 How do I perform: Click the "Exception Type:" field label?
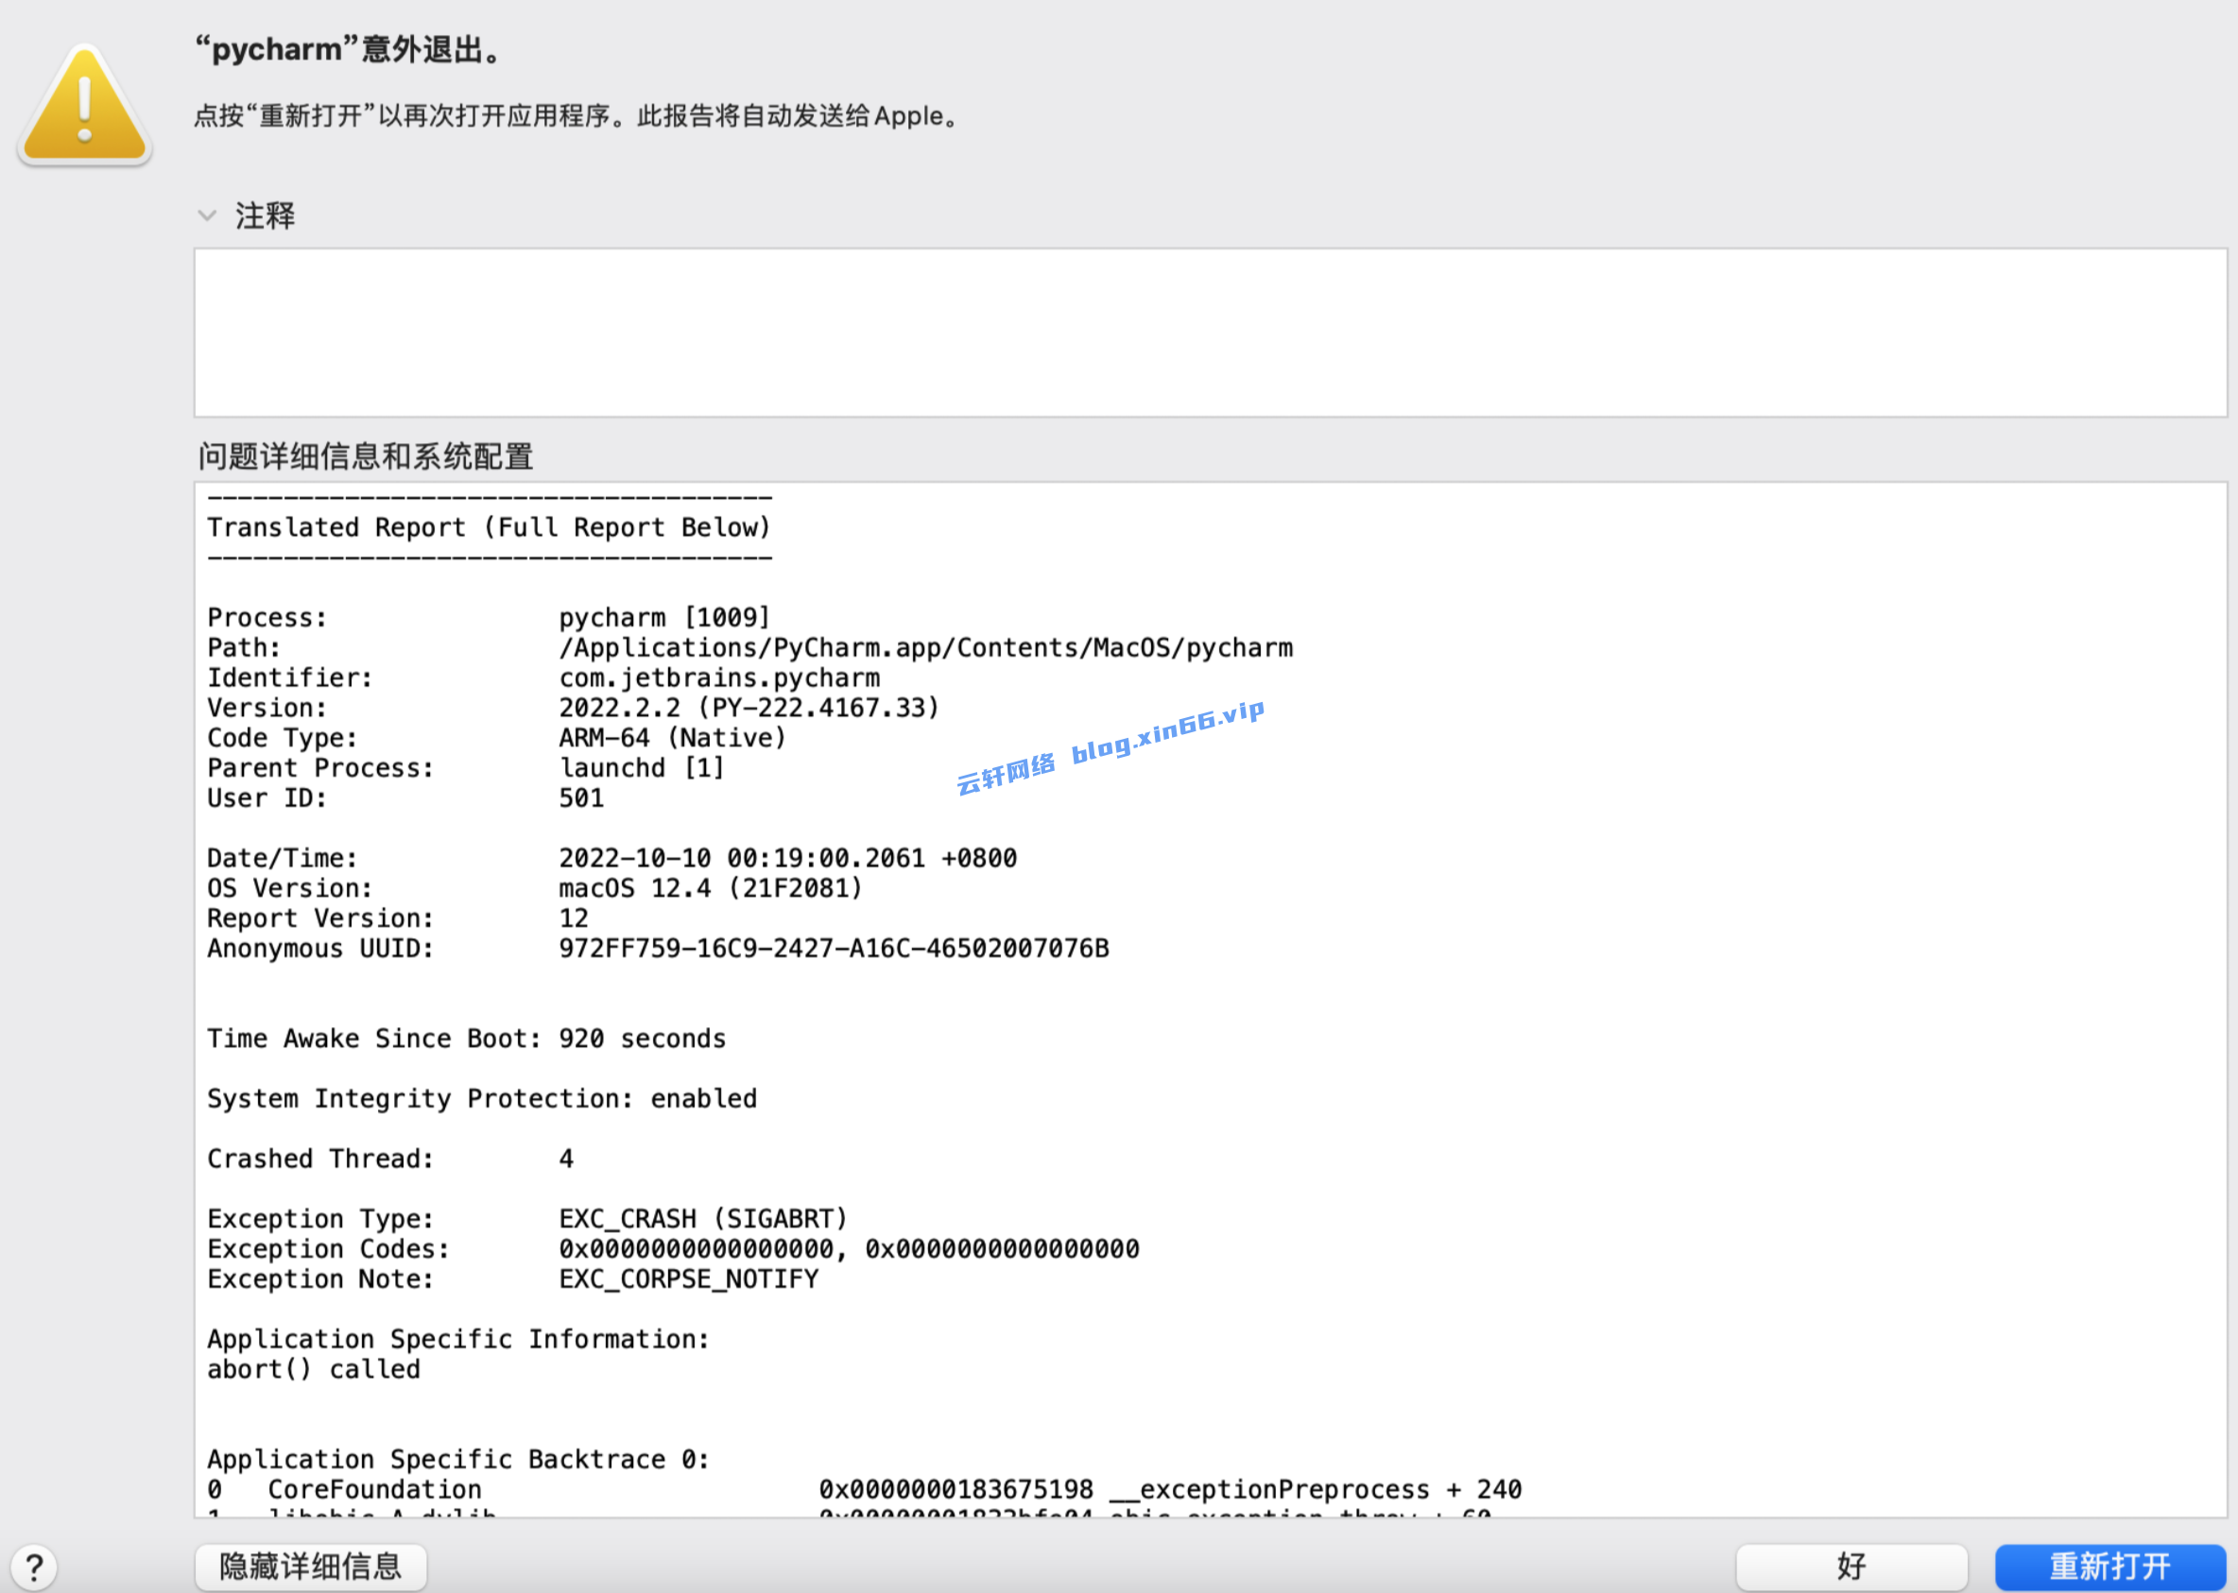pos(320,1219)
